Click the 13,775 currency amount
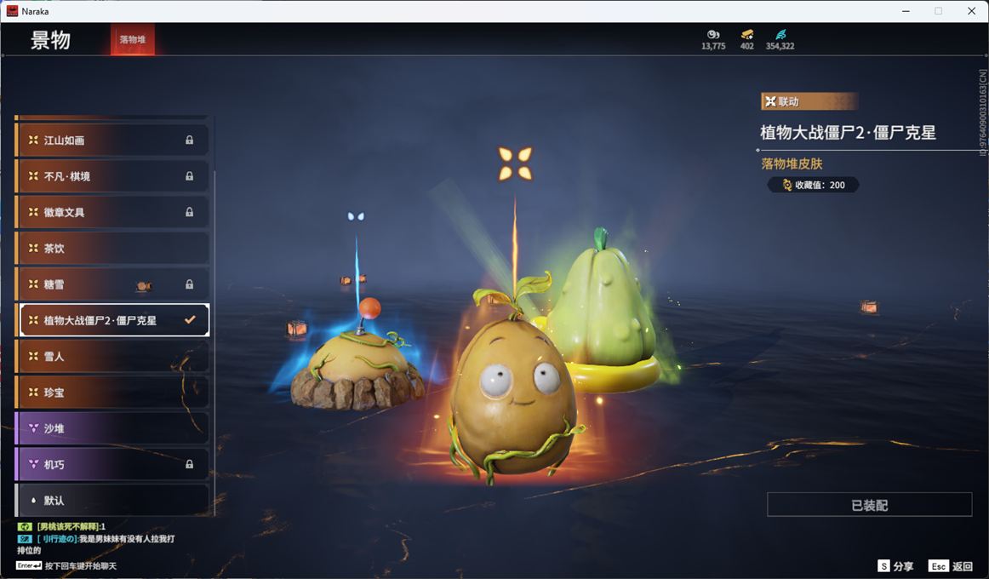This screenshot has width=989, height=579. 713,46
